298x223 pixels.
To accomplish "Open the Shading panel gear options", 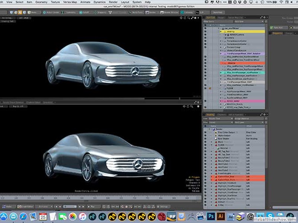I will click(x=264, y=114).
